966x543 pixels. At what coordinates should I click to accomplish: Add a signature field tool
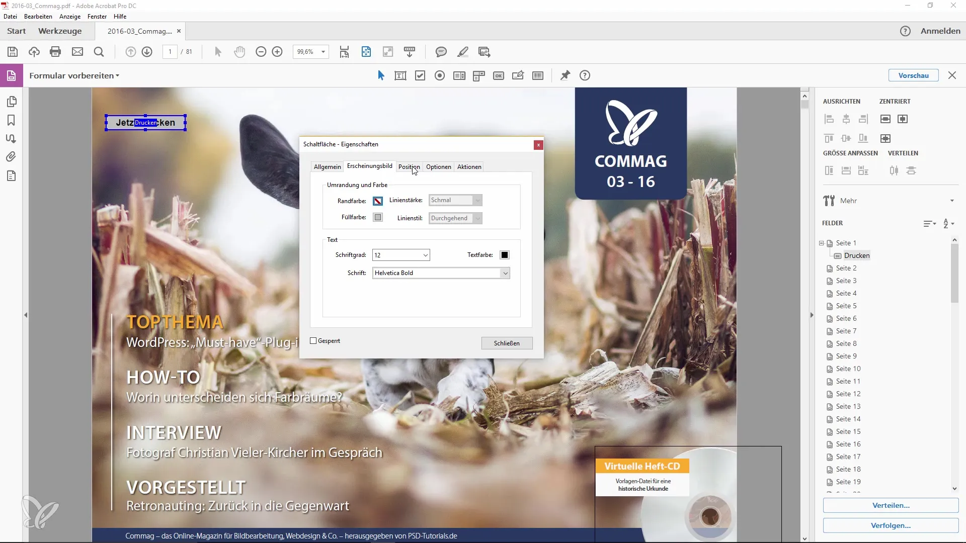(x=518, y=76)
